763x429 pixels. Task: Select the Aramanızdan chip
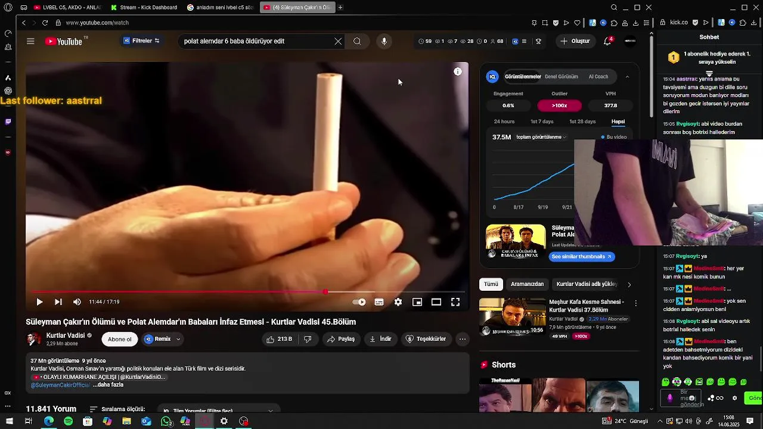(x=528, y=284)
